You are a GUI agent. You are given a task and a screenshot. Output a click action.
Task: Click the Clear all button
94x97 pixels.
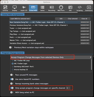84,19
